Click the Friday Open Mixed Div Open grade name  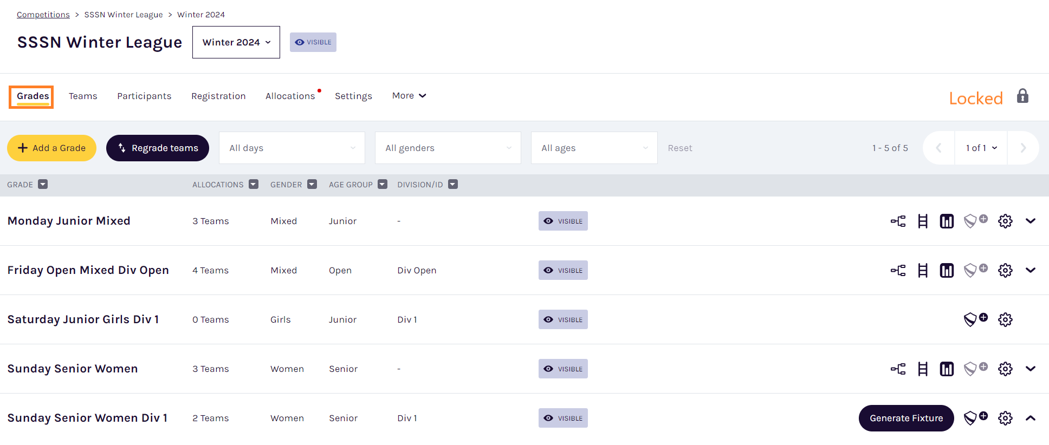(x=88, y=270)
